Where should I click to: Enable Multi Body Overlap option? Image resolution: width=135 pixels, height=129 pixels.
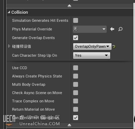[76, 84]
